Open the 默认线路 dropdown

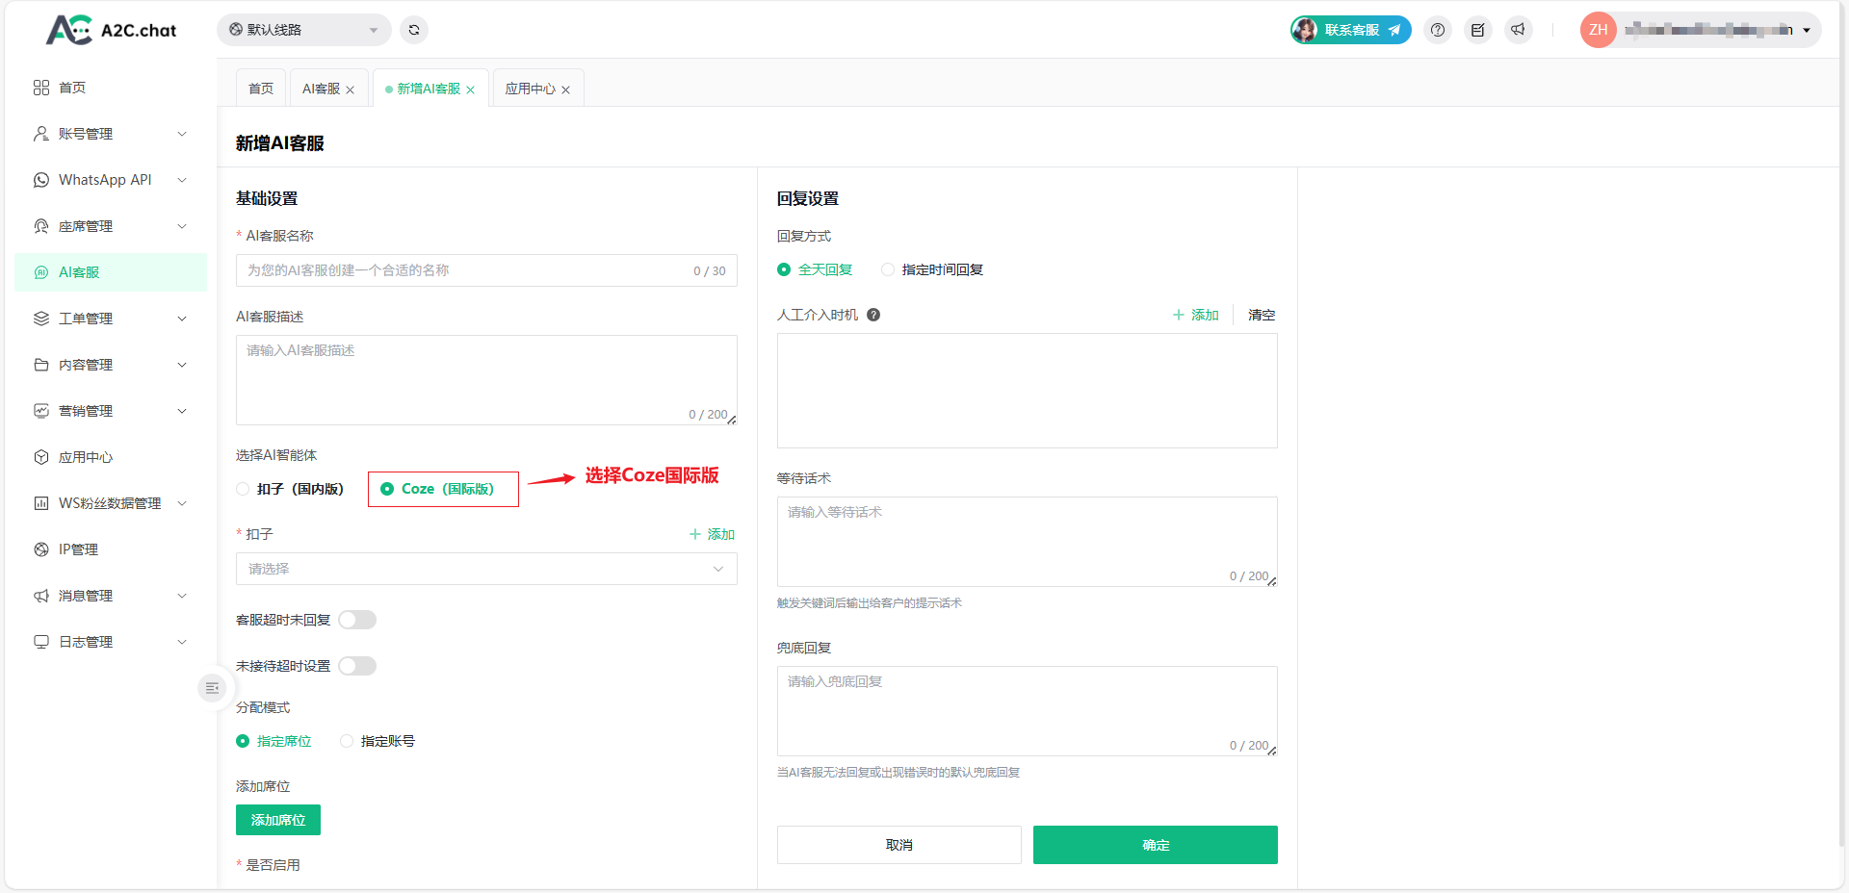pyautogui.click(x=303, y=30)
